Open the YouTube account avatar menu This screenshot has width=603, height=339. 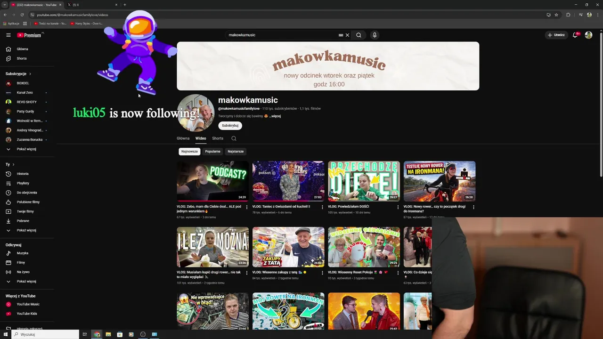point(588,35)
